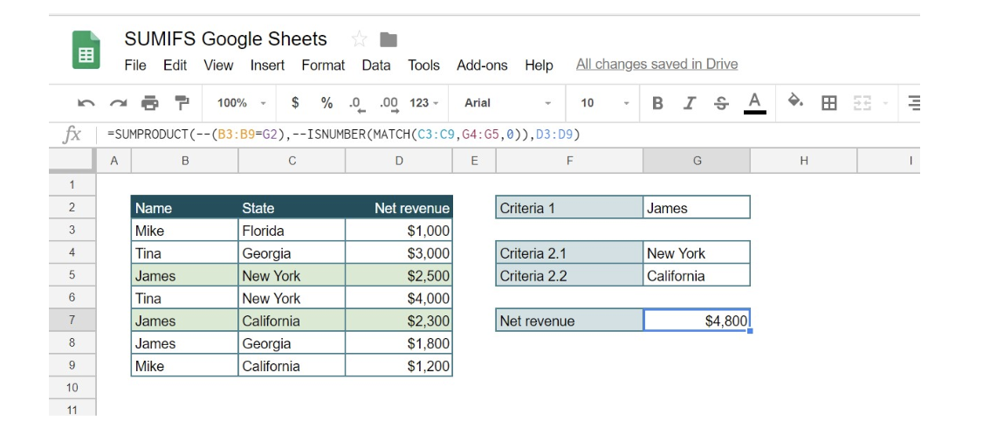This screenshot has width=983, height=421.
Task: Click the Format as currency button
Action: (x=295, y=103)
